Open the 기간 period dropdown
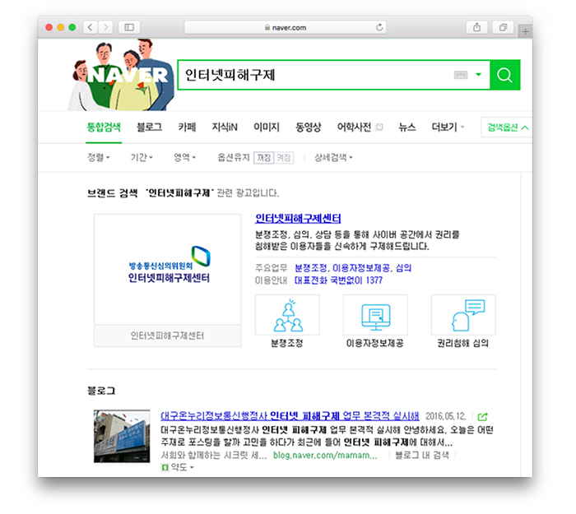This screenshot has width=576, height=514. click(x=142, y=158)
